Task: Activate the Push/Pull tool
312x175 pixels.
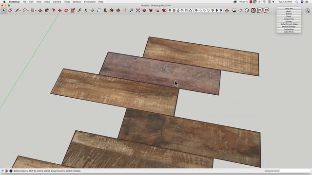Action: click(40, 10)
